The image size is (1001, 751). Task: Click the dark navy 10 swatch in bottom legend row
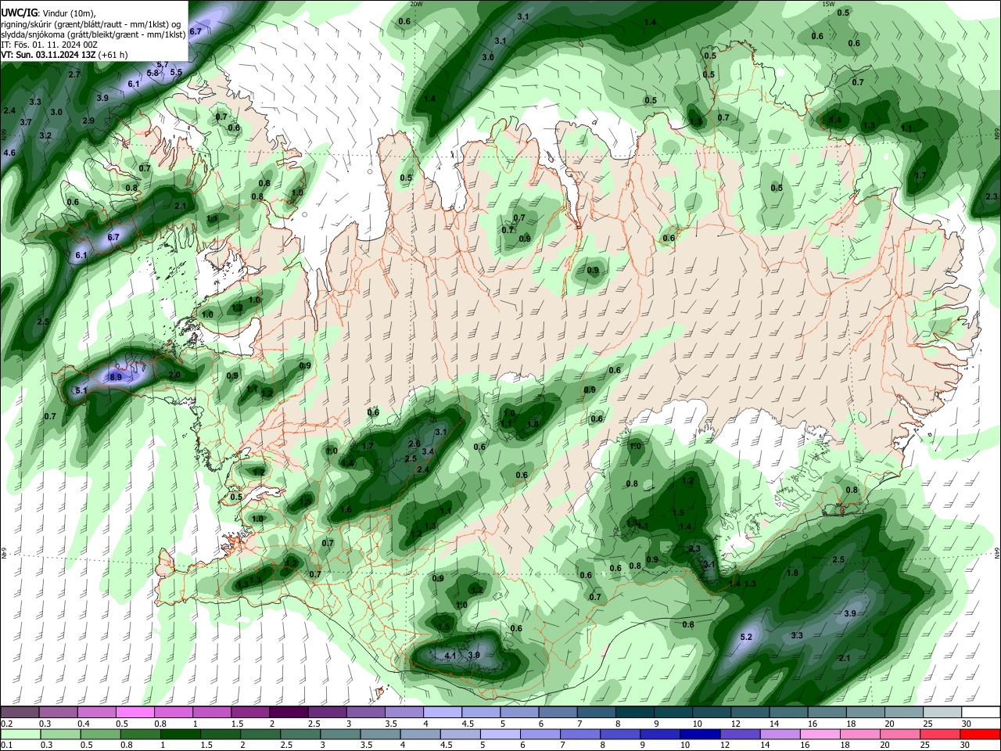[x=699, y=735]
